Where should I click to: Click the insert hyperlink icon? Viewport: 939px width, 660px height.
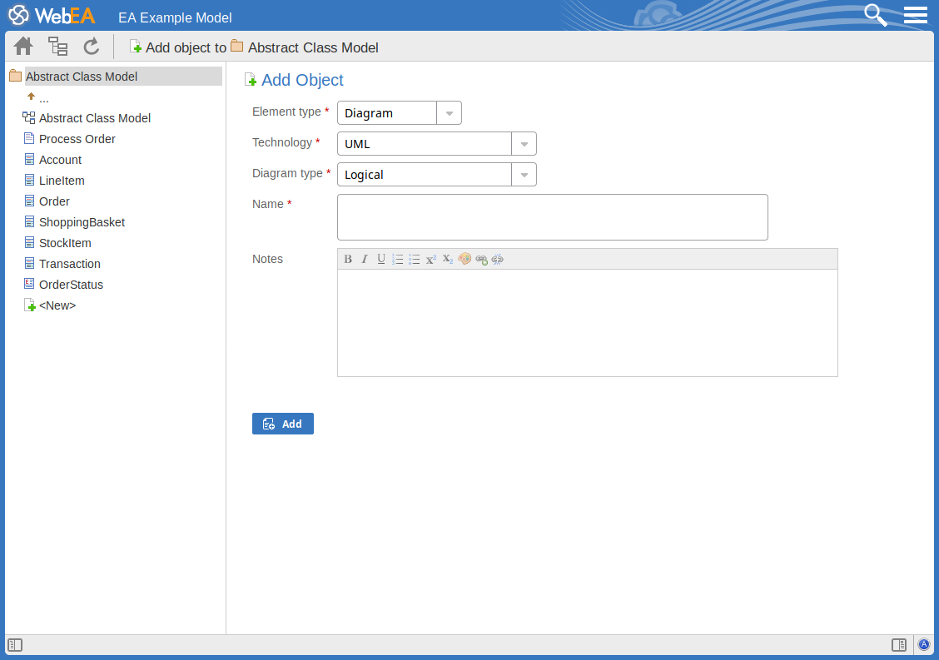pyautogui.click(x=481, y=259)
